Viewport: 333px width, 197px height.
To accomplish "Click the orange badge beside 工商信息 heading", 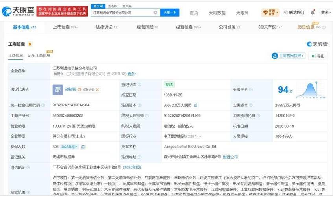I will 30,44.
